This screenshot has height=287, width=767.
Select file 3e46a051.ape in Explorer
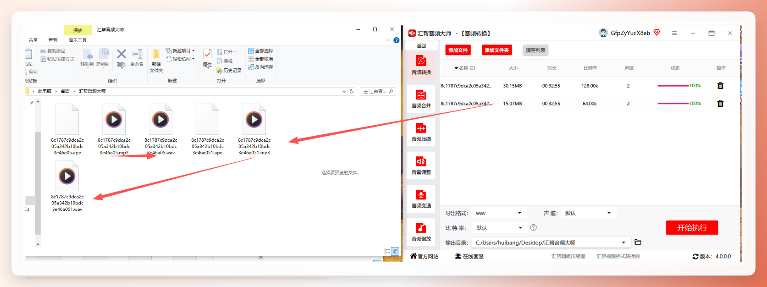(207, 130)
